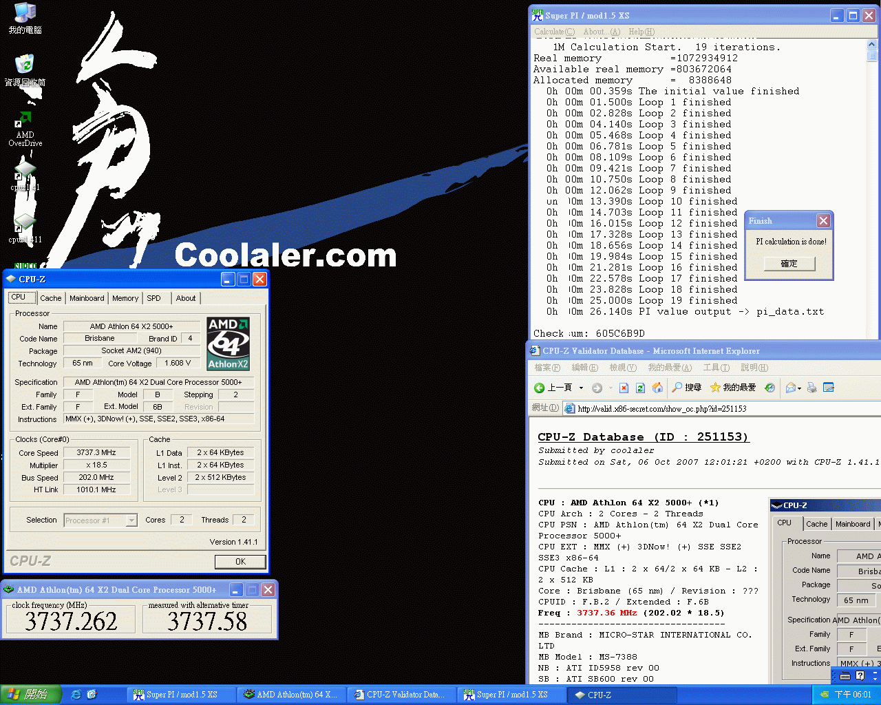Launch AMD OverDrive desktop shortcut

25,129
